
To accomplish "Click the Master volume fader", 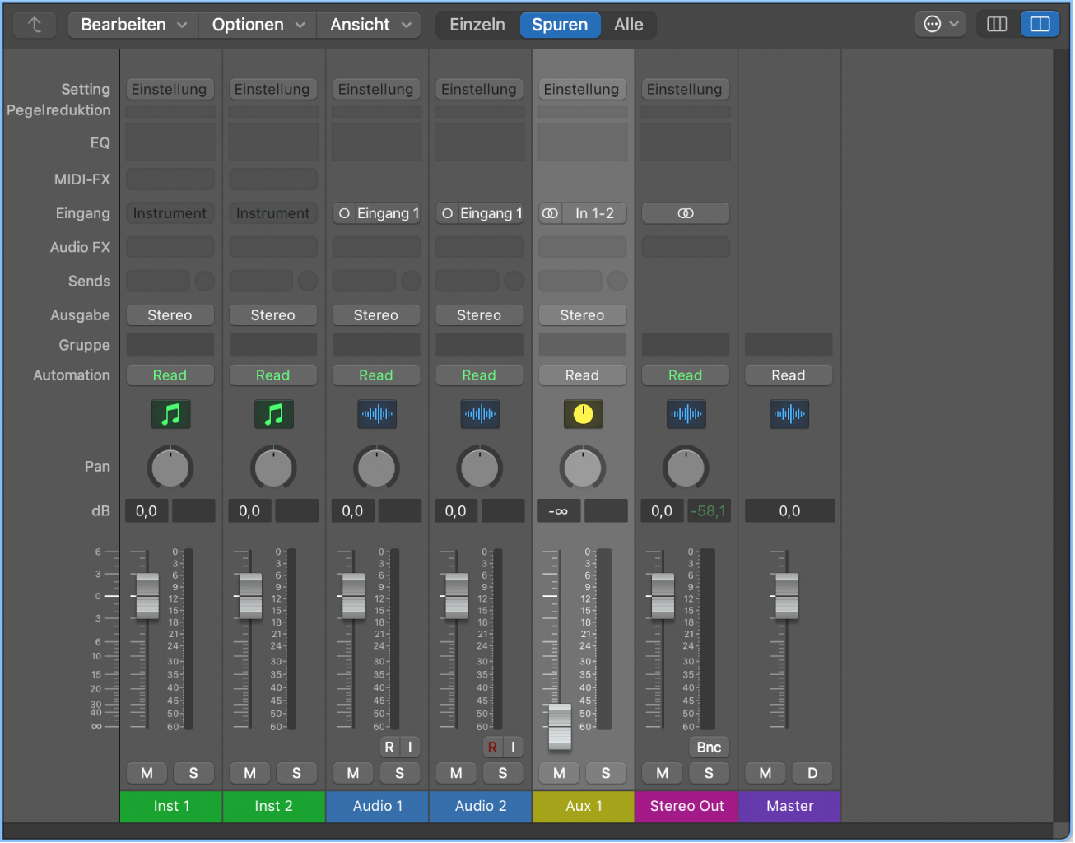I will click(x=787, y=596).
